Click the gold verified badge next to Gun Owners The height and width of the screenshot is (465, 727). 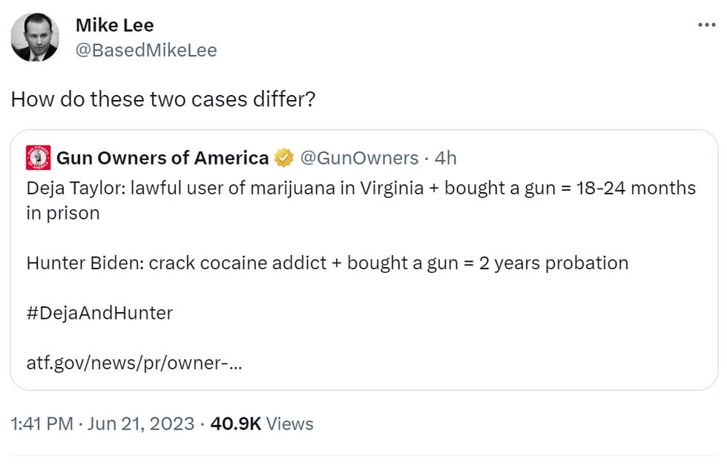click(284, 158)
